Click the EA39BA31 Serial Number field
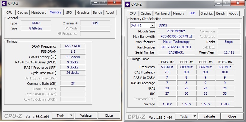This screenshot has width=246, height=122. coord(176,52)
